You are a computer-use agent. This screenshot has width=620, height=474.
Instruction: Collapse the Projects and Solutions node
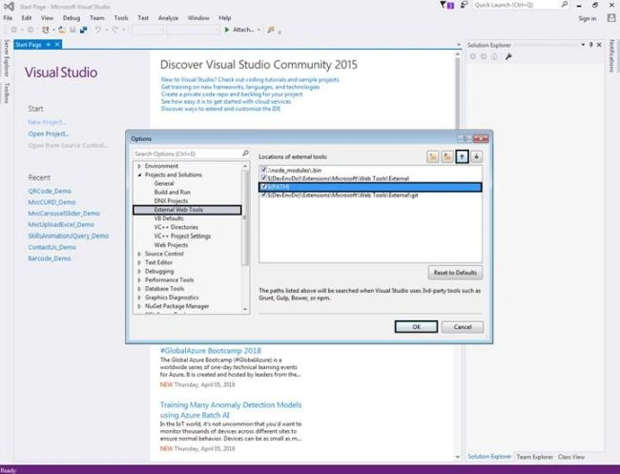(139, 175)
